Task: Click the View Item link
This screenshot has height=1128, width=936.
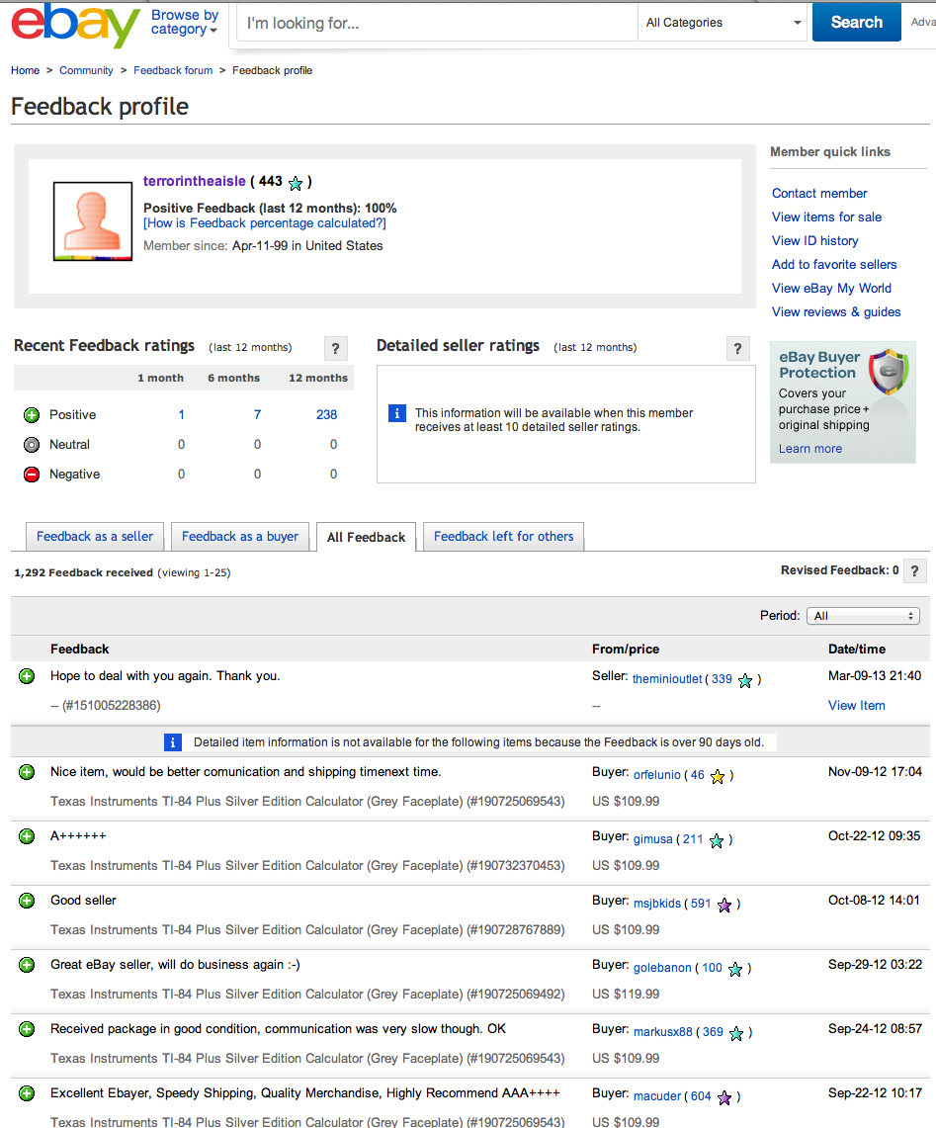Action: 856,706
